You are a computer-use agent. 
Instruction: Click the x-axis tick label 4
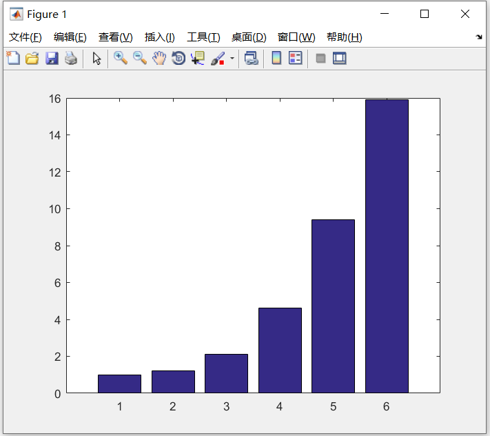279,406
